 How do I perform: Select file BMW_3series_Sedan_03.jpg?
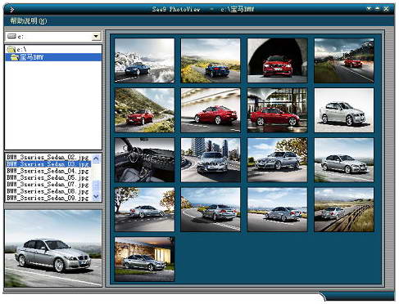(x=48, y=164)
